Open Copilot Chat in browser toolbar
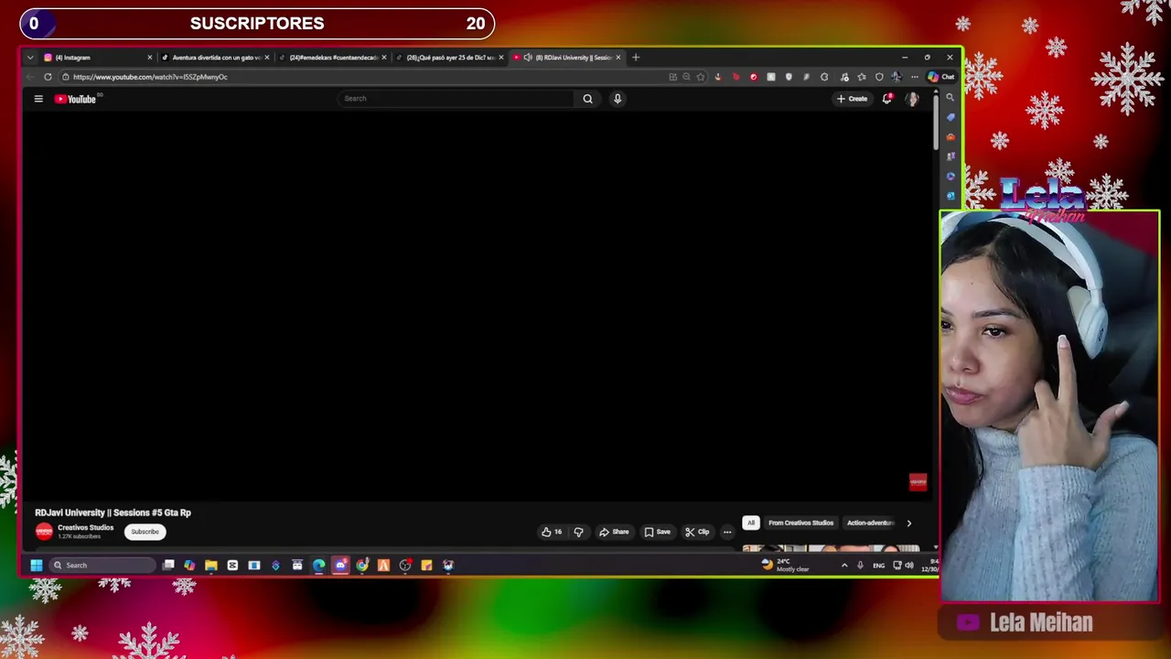1171x659 pixels. [x=941, y=77]
